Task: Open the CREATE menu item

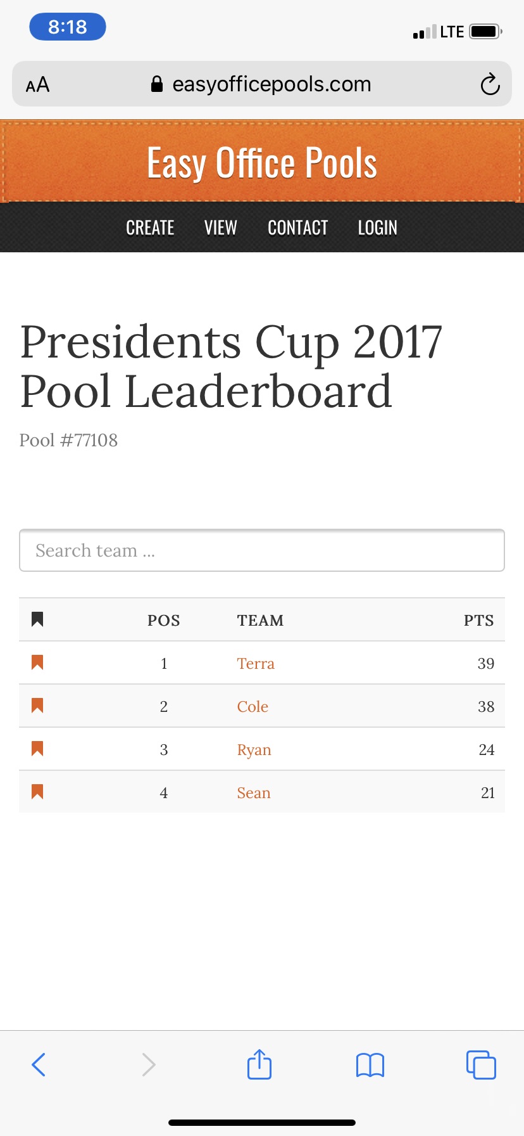Action: 150,227
